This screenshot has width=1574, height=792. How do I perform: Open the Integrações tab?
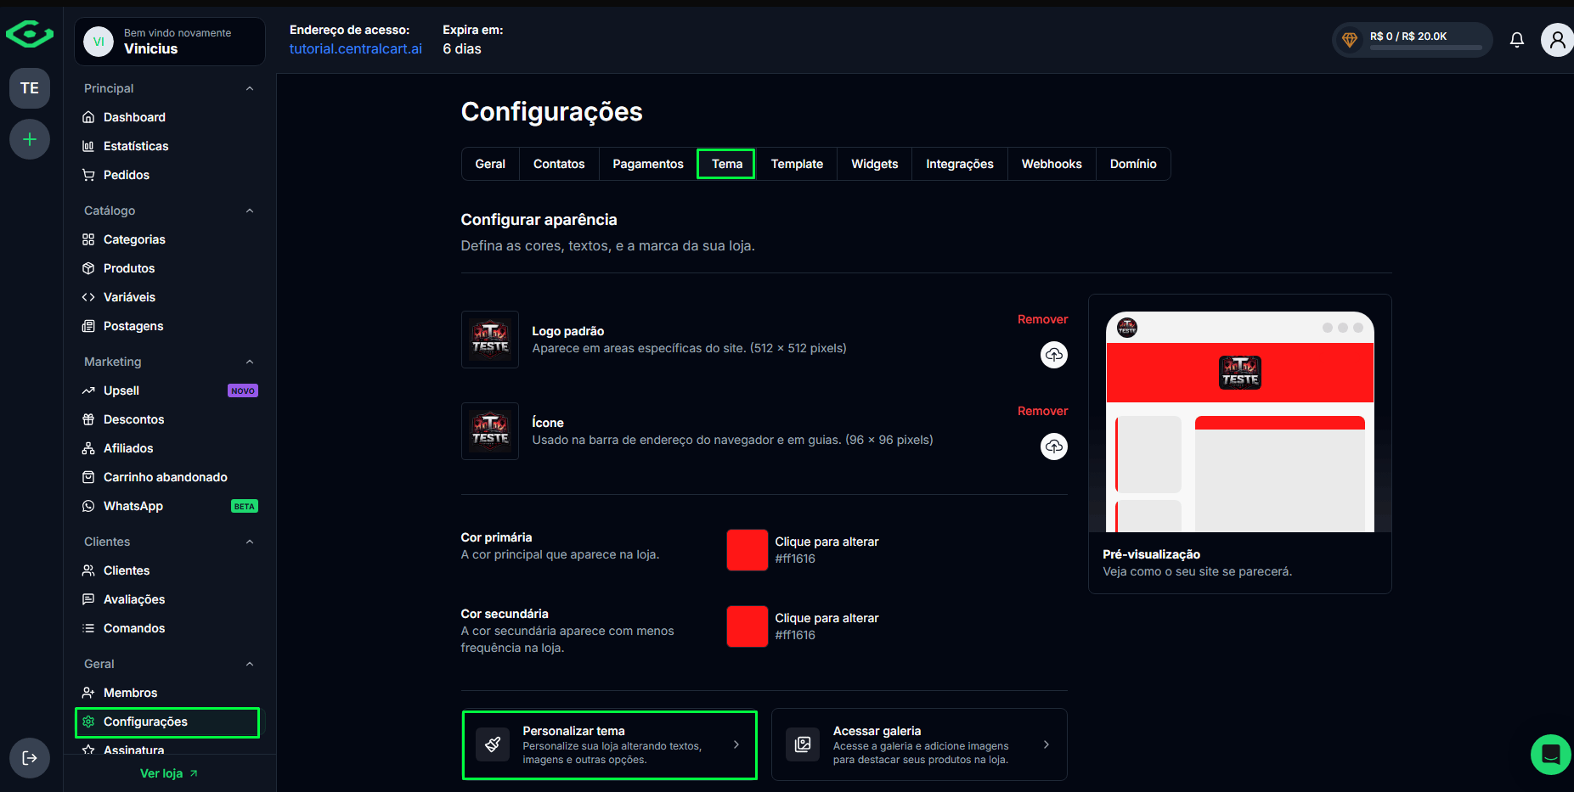[x=960, y=164]
